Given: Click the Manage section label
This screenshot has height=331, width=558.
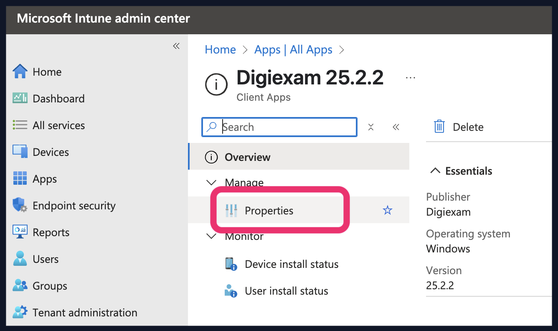Looking at the screenshot, I should click(x=244, y=183).
